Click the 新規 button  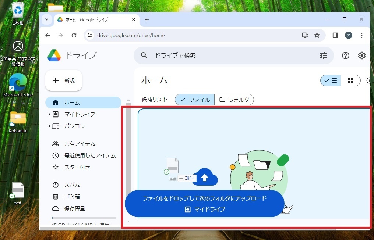pyautogui.click(x=64, y=80)
